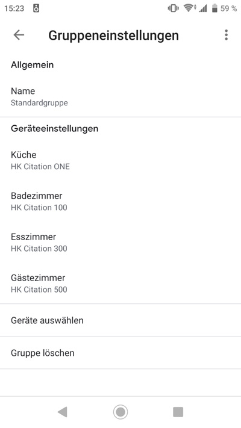This screenshot has height=428, width=241.
Task: Open Badezimmer HK Citation 100 settings
Action: pyautogui.click(x=120, y=202)
